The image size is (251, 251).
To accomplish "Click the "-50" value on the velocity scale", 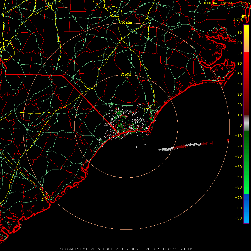I will point(238,177).
